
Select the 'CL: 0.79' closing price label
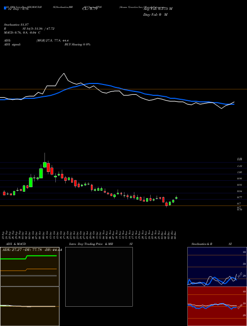[89, 8]
